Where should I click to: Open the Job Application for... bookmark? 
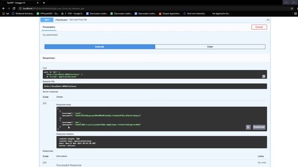click(x=221, y=13)
